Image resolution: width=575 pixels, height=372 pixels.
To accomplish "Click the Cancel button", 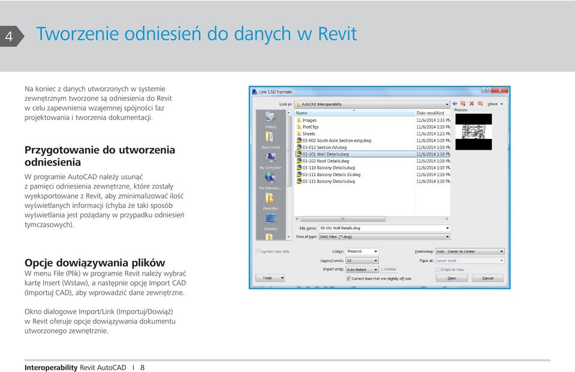I will [487, 278].
